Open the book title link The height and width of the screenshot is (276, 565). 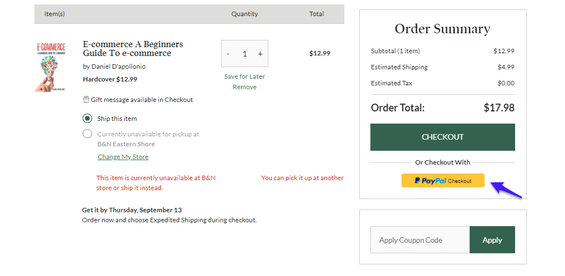[x=133, y=49]
